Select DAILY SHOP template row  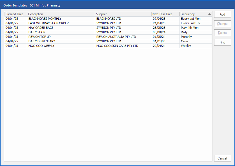(108, 32)
